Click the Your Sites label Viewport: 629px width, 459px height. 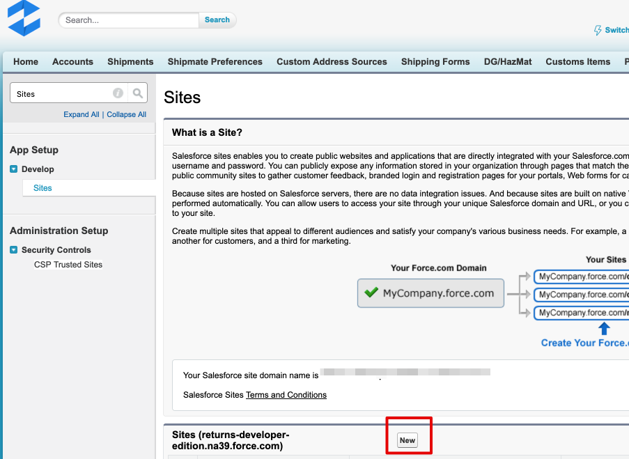coord(606,260)
